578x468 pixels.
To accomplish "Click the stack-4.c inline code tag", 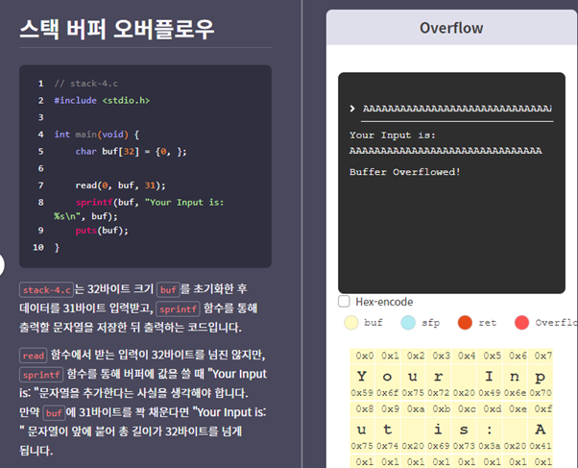I will coord(46,289).
